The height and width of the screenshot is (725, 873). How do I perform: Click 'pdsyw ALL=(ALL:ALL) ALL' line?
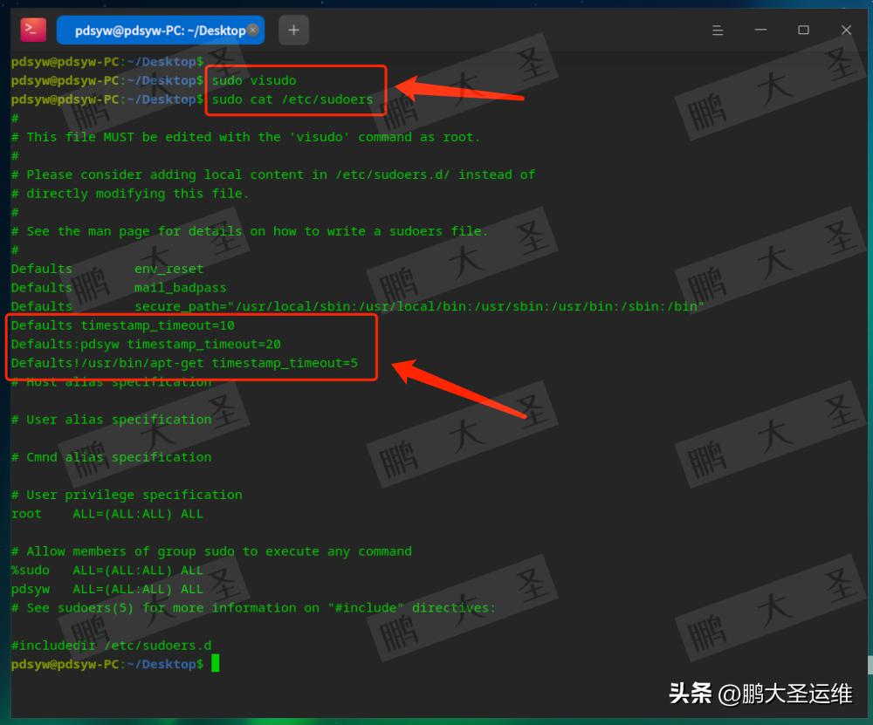pyautogui.click(x=107, y=589)
